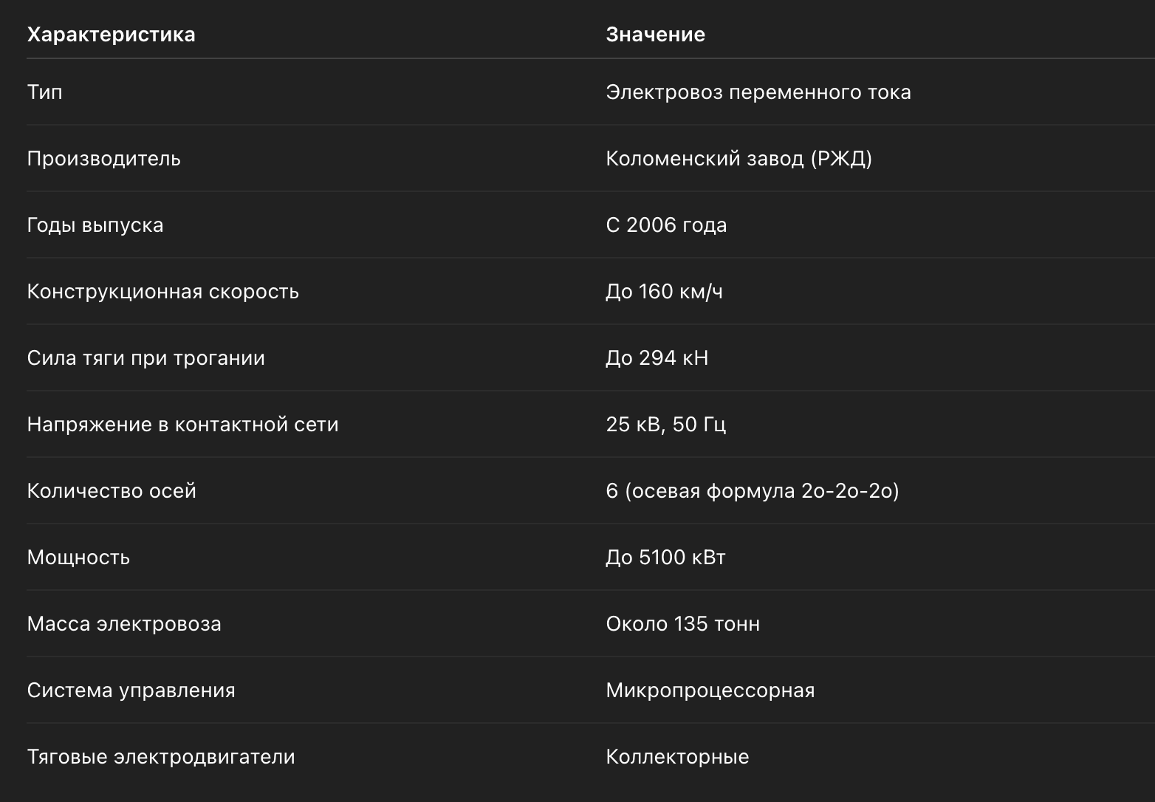Click the value С 2006 года
The image size is (1155, 802).
pos(666,225)
